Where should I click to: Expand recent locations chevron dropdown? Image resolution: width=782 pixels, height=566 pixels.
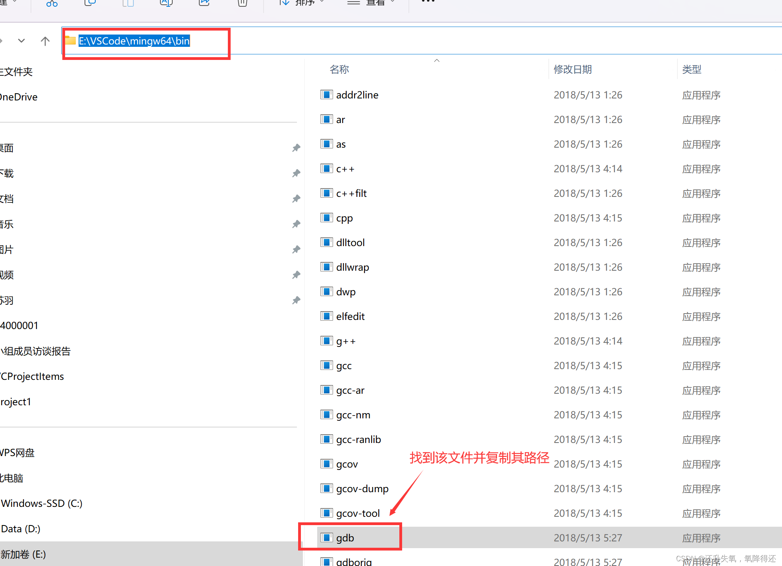(21, 41)
